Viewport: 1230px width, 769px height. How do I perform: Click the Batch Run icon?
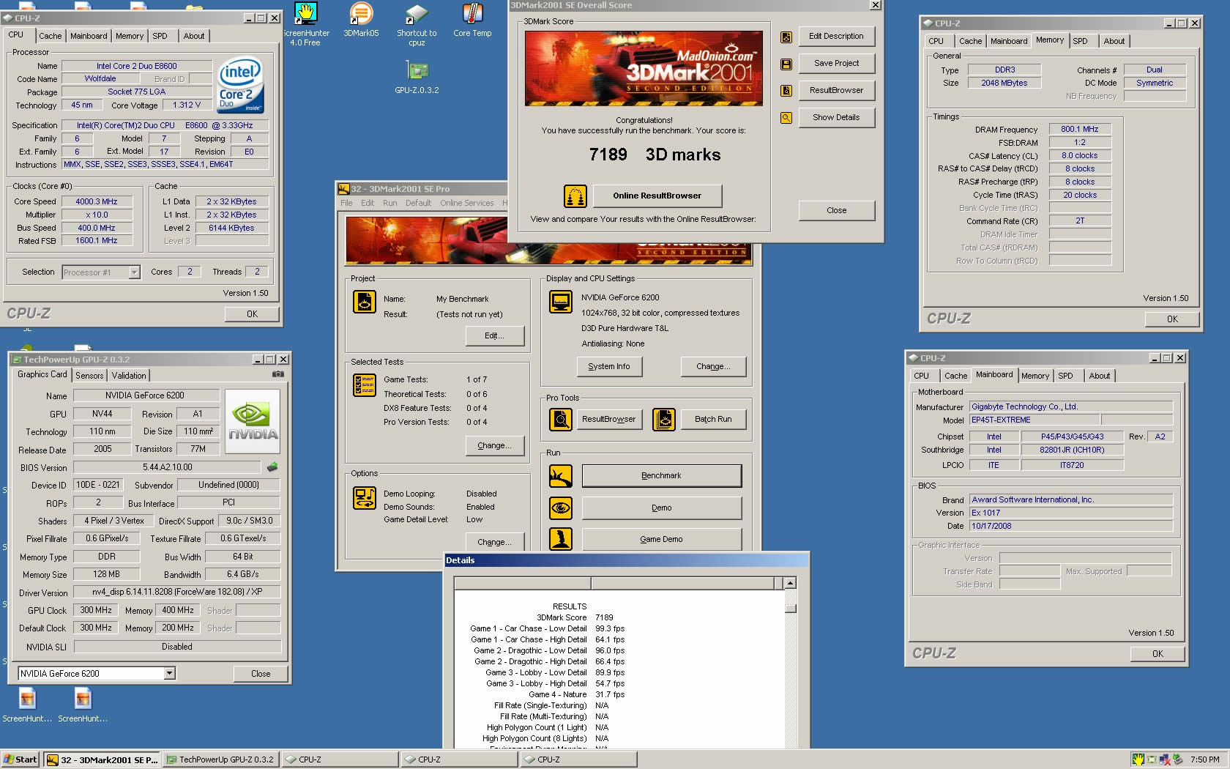(664, 420)
